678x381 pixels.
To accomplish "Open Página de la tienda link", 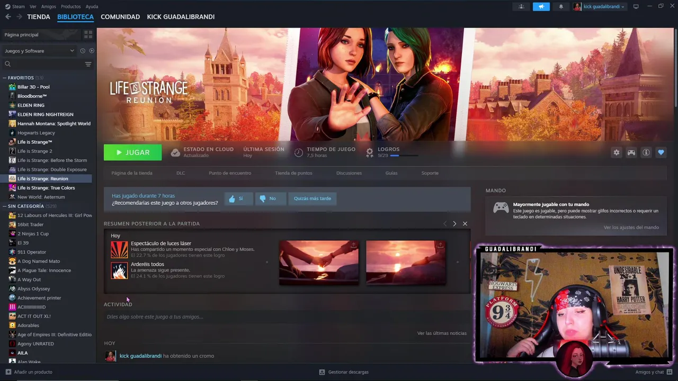I will pos(132,173).
